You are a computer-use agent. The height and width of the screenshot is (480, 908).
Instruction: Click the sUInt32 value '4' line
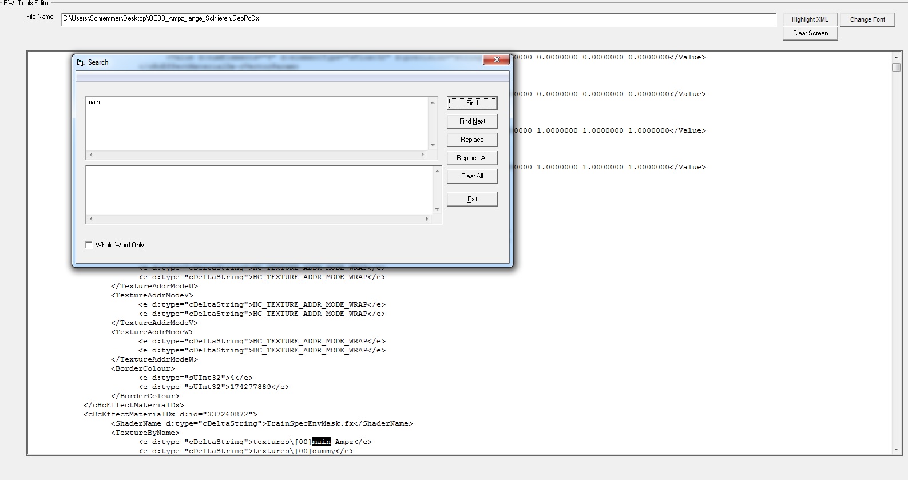[196, 378]
